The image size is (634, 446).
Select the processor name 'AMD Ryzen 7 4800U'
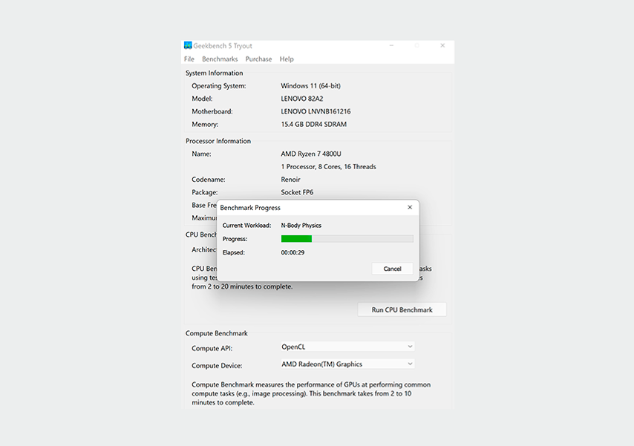click(311, 154)
